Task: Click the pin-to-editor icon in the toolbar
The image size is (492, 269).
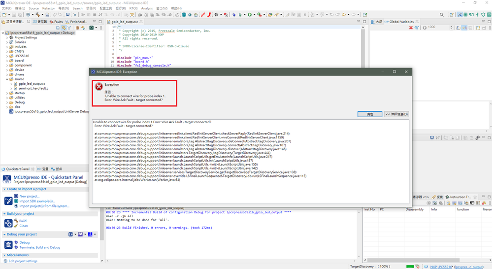Action: click(x=365, y=14)
